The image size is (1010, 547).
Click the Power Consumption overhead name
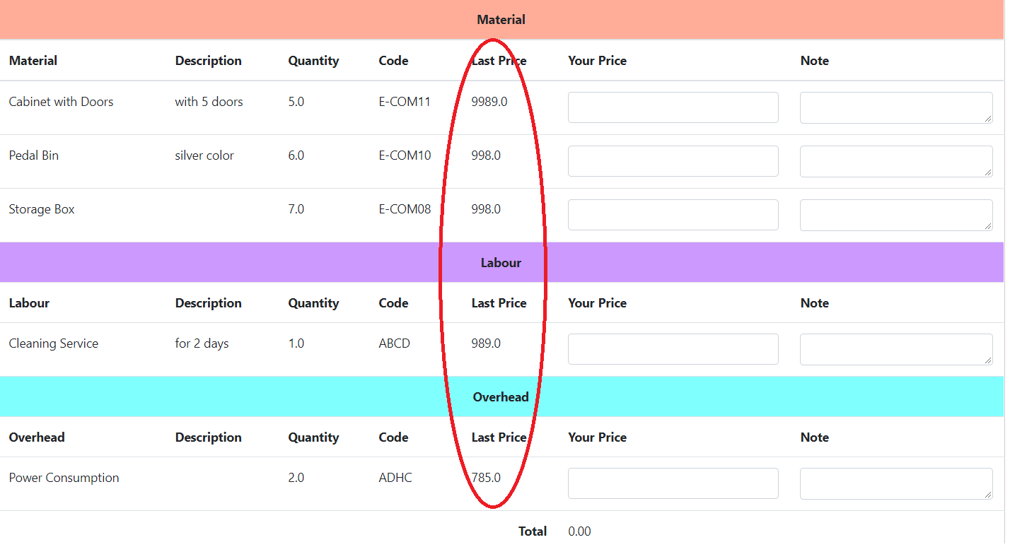tap(64, 478)
